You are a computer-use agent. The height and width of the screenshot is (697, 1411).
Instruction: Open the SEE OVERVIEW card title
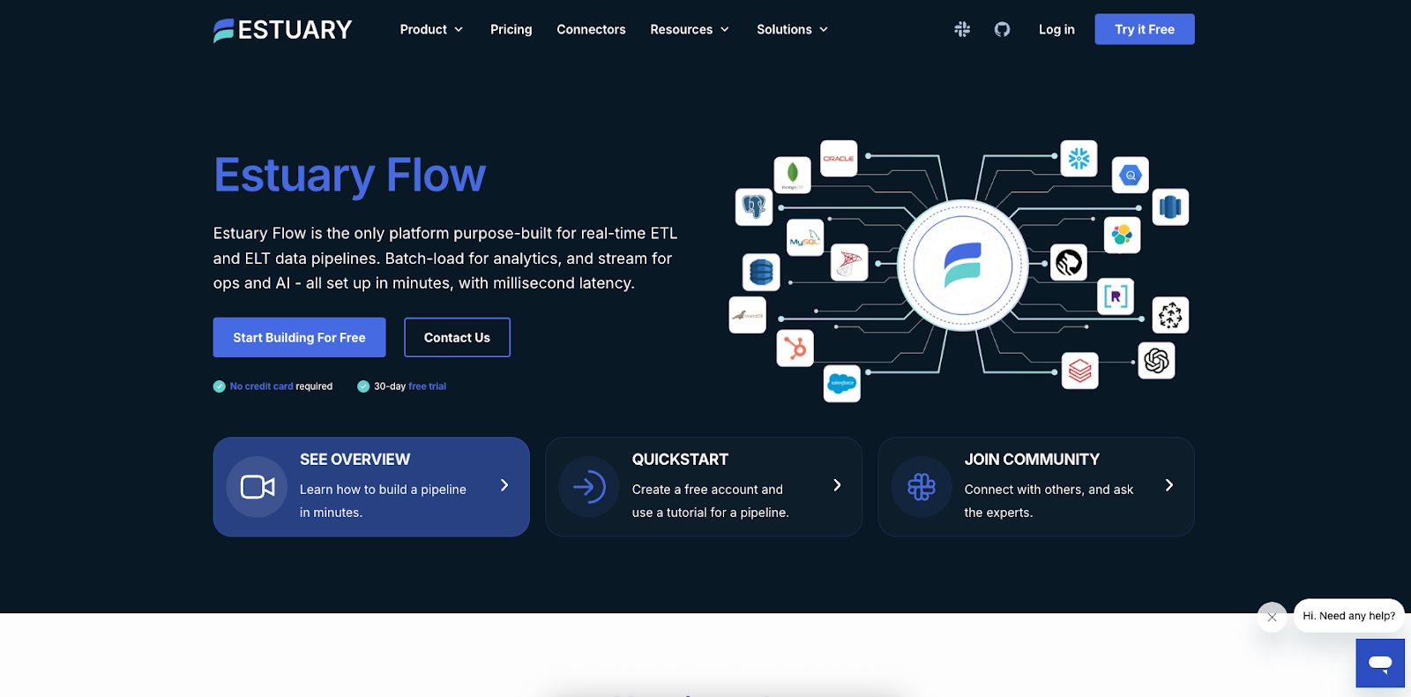coord(355,460)
